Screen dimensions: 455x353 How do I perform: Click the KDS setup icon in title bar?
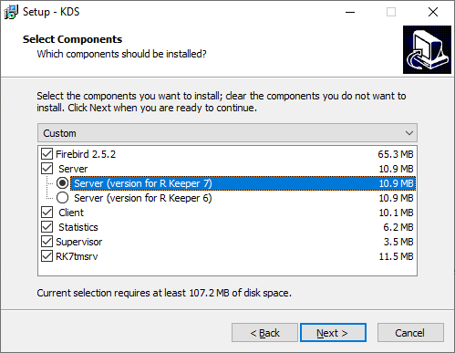tap(11, 12)
